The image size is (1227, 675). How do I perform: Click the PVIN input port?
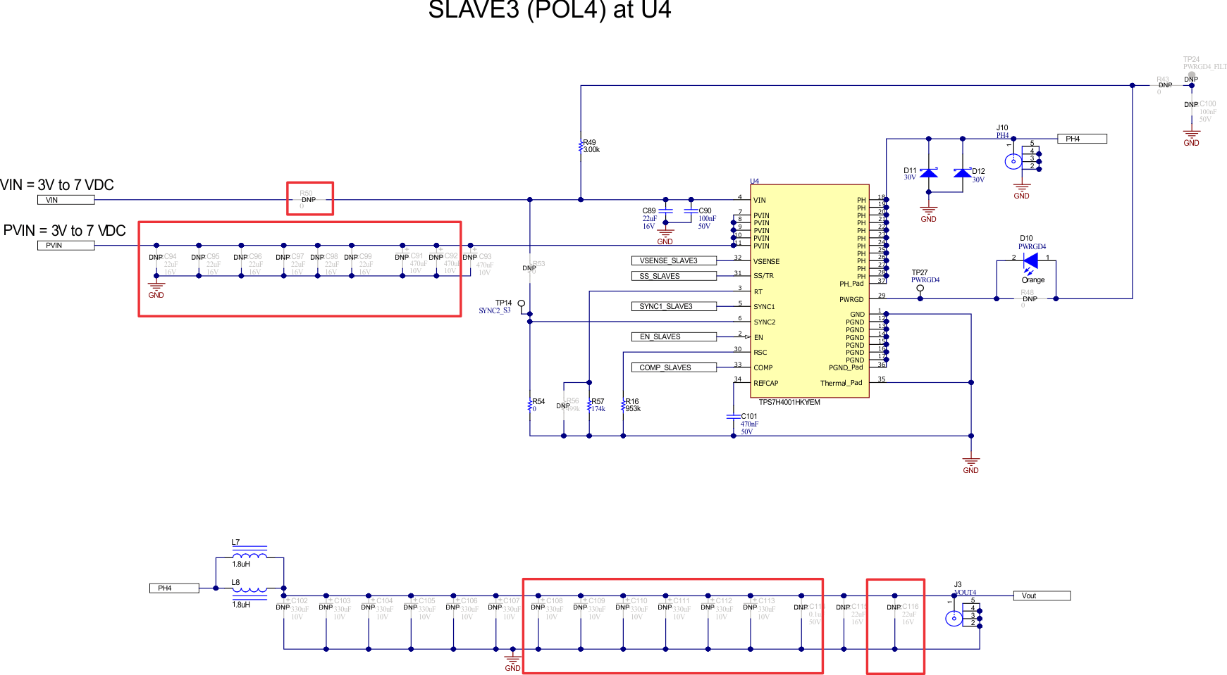(x=66, y=246)
